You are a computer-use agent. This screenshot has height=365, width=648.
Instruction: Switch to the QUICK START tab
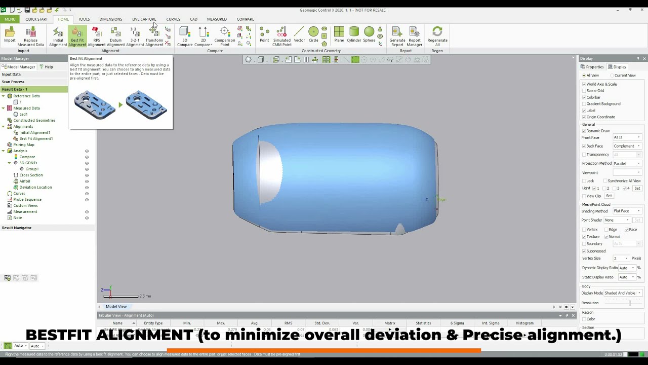[36, 19]
